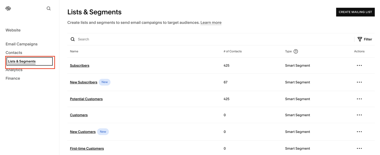
Task: Open actions menu for Subscribers row
Action: pos(359,65)
